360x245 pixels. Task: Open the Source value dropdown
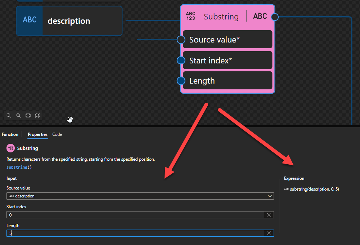pyautogui.click(x=270, y=196)
